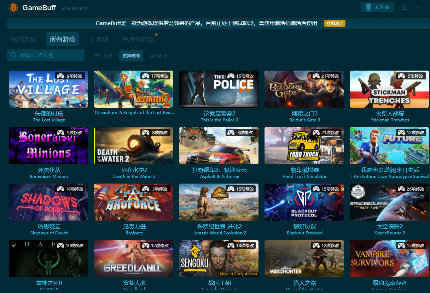Sort games by 更新时间

tap(131, 55)
